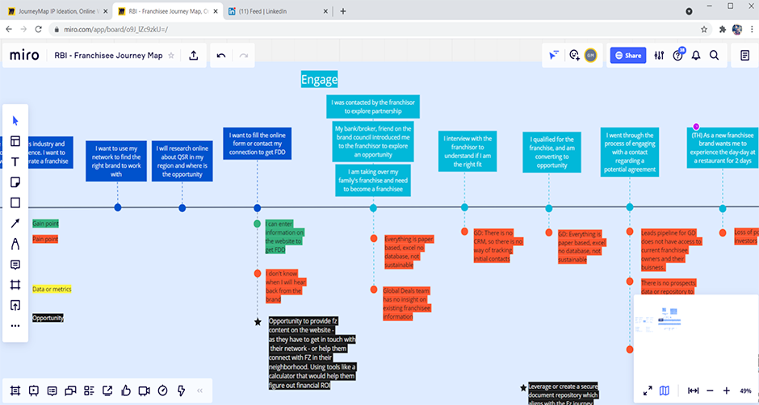759x405 pixels.
Task: Open the reactions add icon
Action: pos(575,55)
